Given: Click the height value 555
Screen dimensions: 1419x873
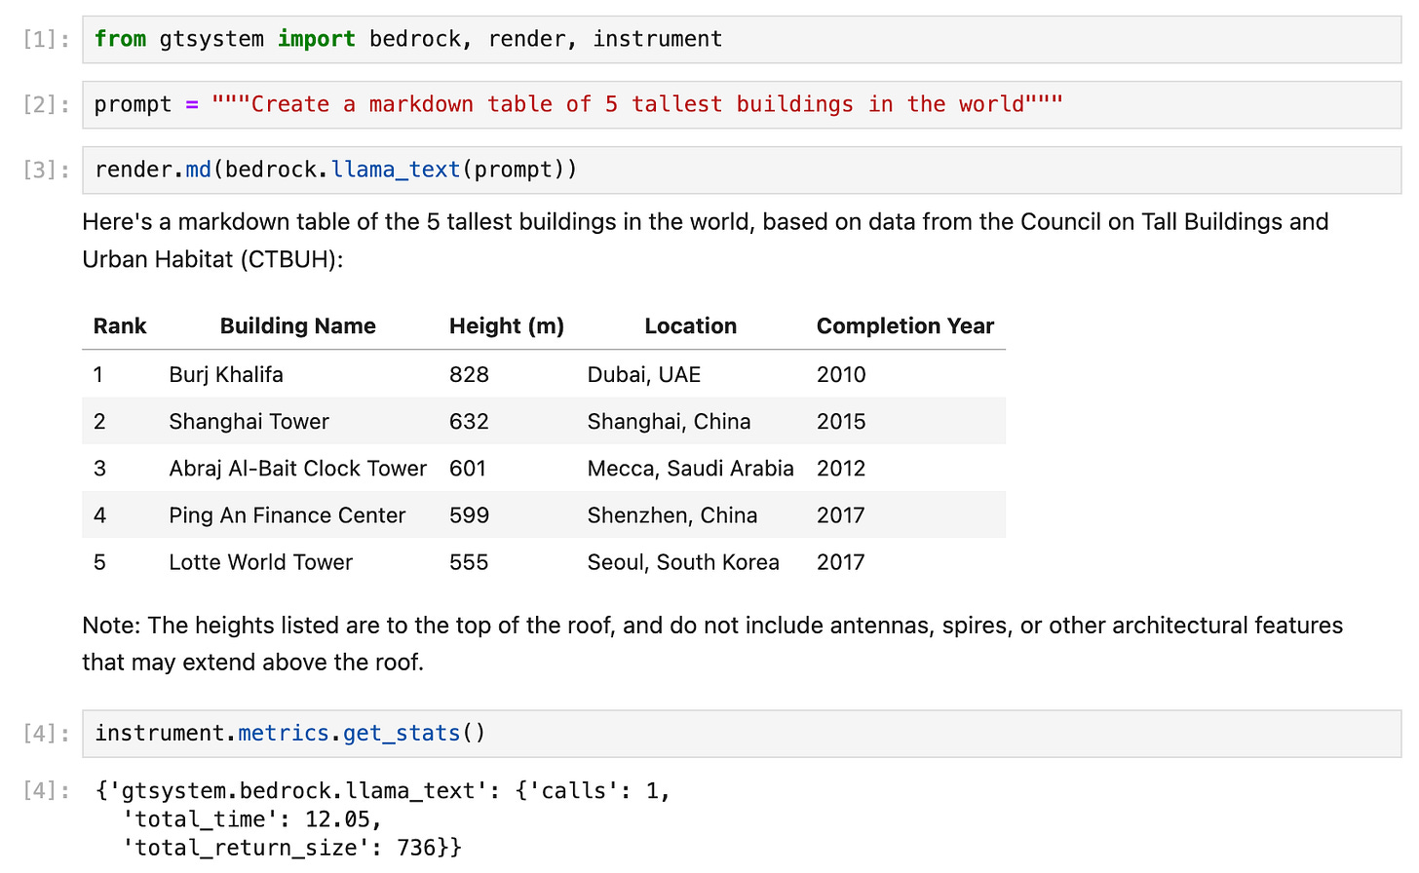Looking at the screenshot, I should (469, 562).
